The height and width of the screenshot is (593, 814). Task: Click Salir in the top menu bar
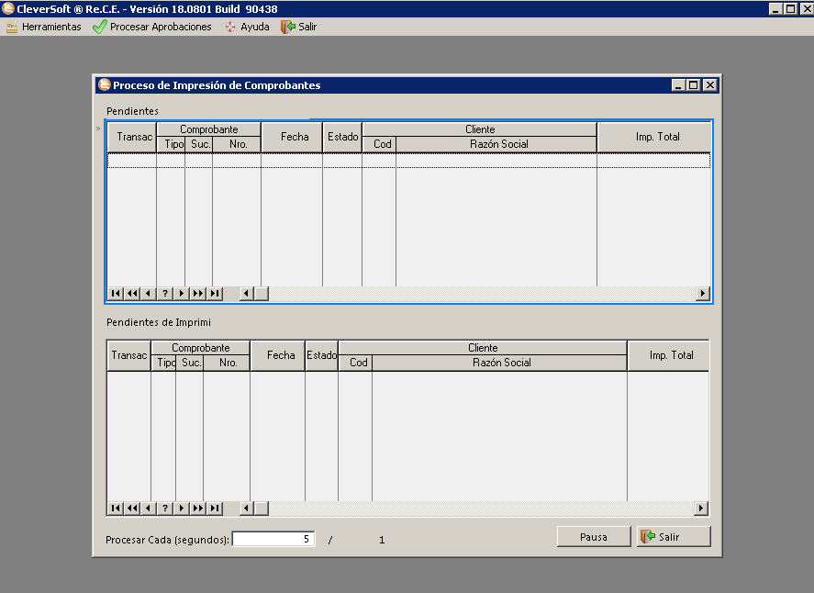click(x=299, y=27)
